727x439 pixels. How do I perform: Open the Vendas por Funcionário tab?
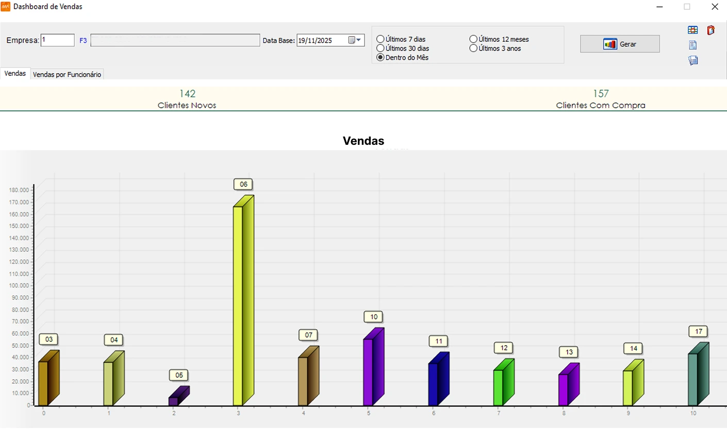[67, 75]
